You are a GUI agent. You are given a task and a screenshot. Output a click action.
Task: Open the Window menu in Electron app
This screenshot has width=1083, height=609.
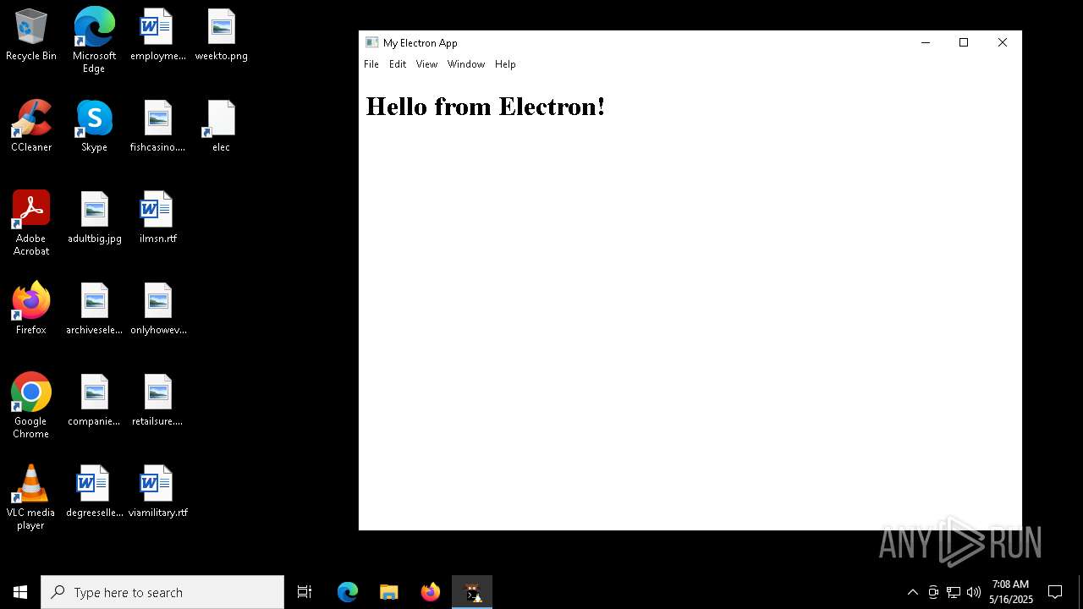[x=466, y=64]
